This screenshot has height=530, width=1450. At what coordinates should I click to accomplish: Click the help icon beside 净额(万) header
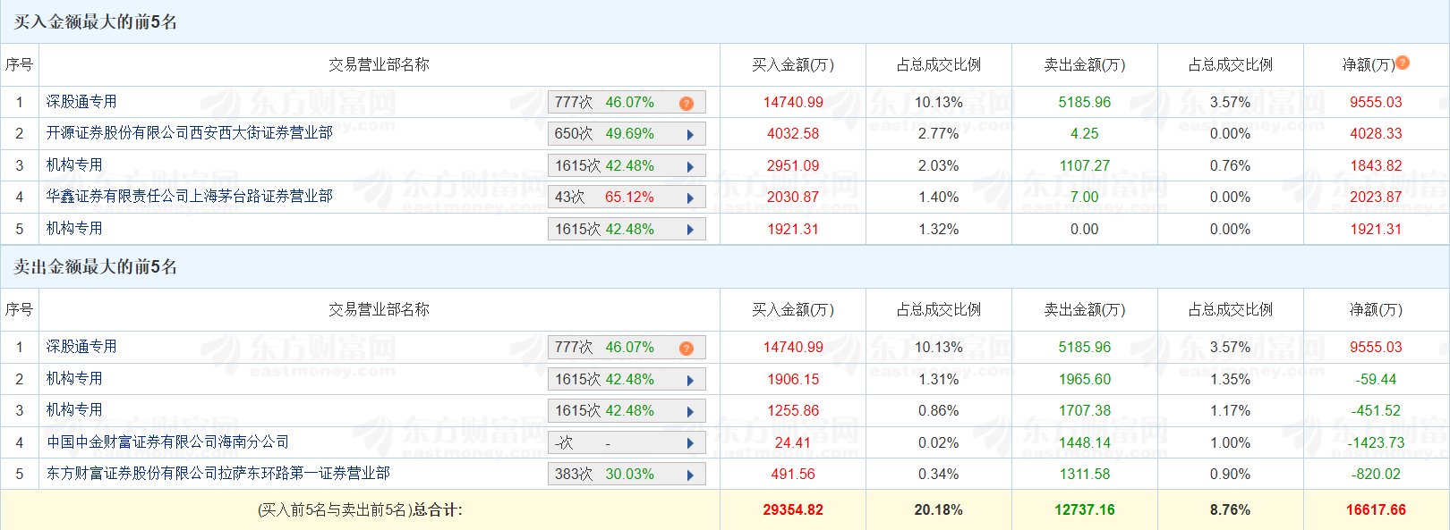1403,63
